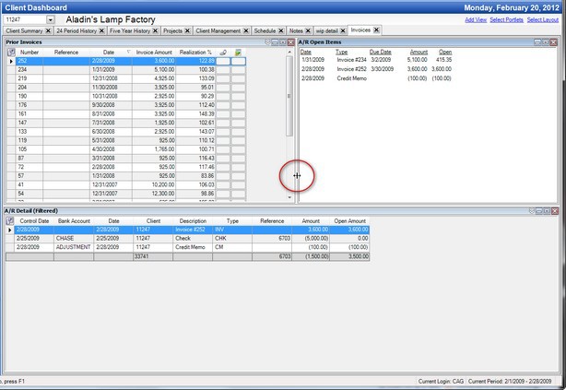Click the Add View link
This screenshot has width=566, height=390.
[476, 19]
